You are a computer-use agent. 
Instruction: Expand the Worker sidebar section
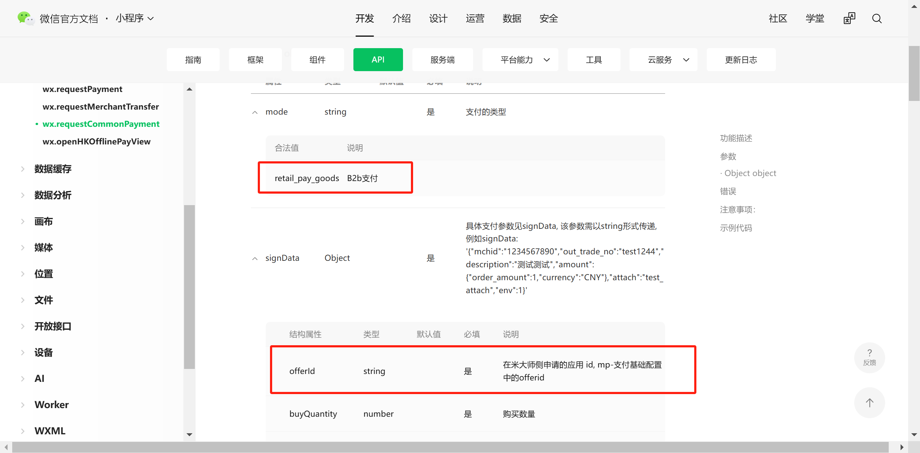click(x=23, y=405)
